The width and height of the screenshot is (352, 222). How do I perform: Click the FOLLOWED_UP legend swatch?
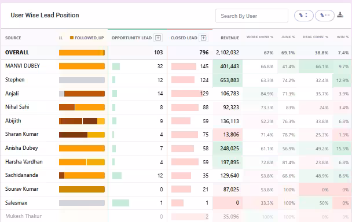(72, 38)
